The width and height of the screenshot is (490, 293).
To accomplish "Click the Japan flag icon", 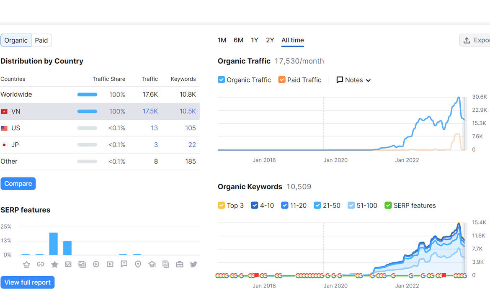I will [x=4, y=145].
